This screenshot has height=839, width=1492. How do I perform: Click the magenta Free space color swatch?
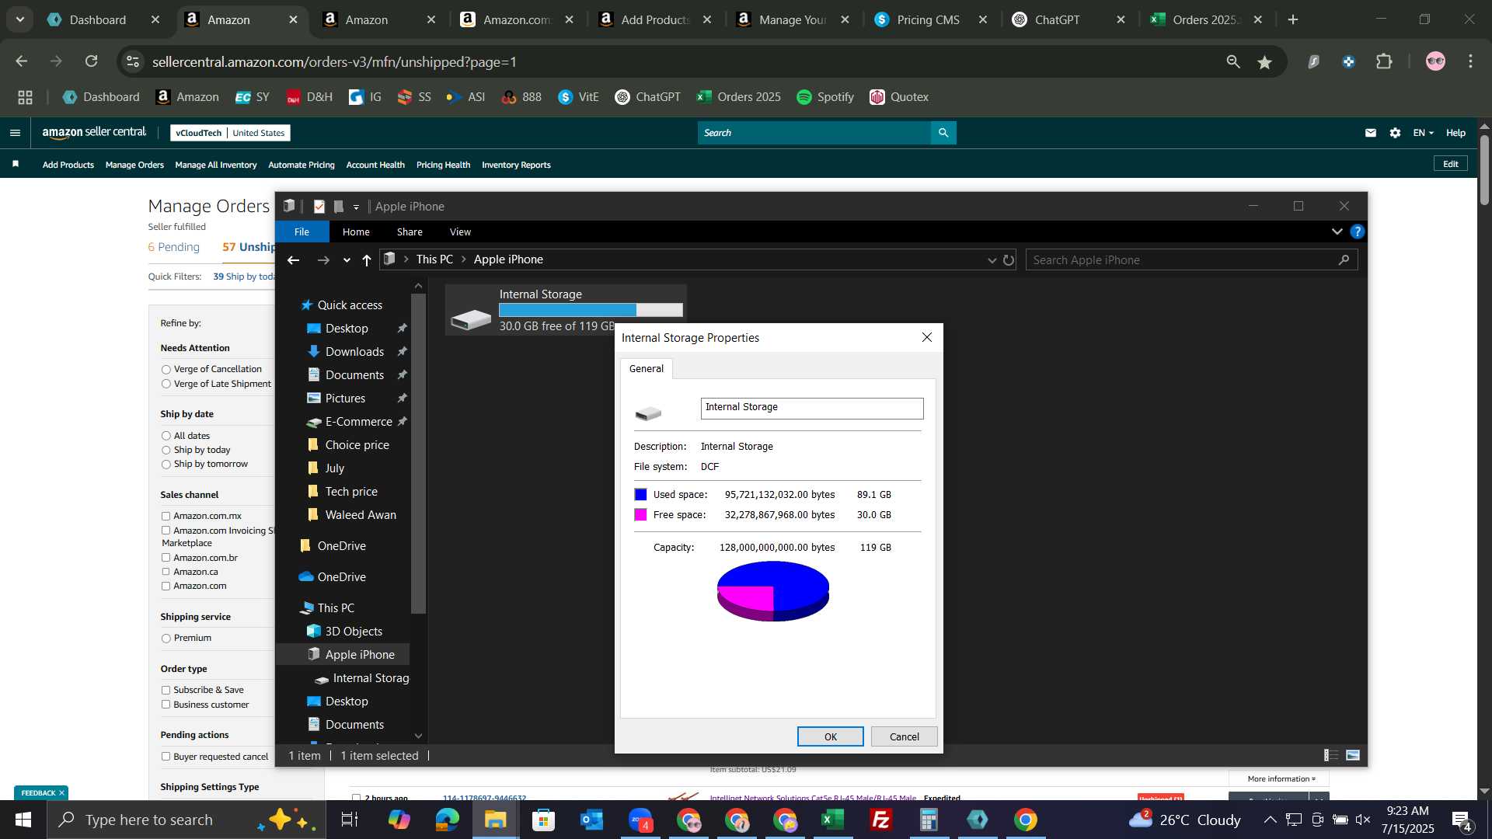(x=640, y=515)
